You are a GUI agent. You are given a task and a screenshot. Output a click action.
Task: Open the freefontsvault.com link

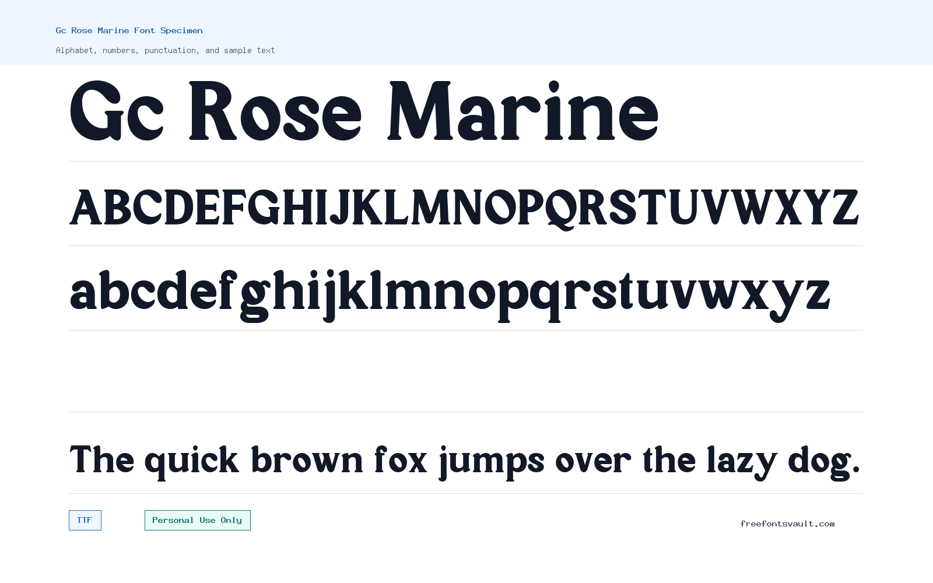787,524
